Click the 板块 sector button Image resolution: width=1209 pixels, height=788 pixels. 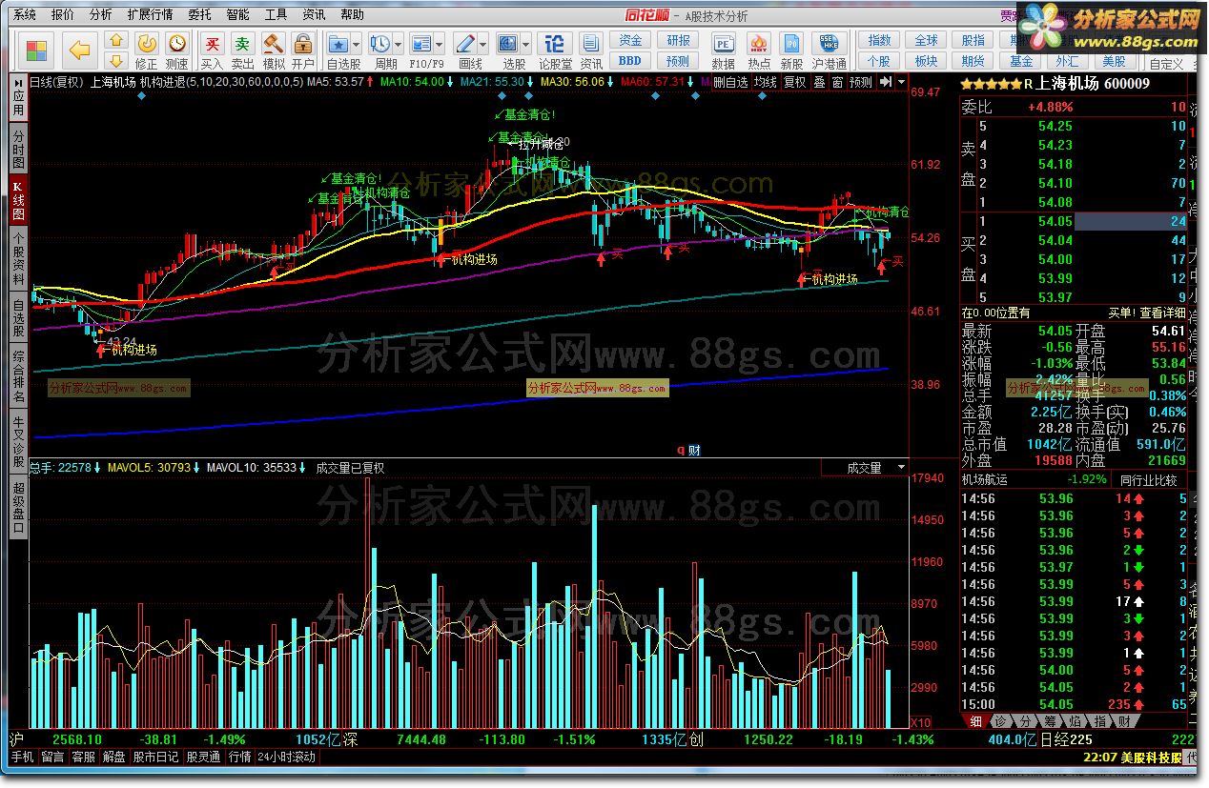pyautogui.click(x=926, y=61)
